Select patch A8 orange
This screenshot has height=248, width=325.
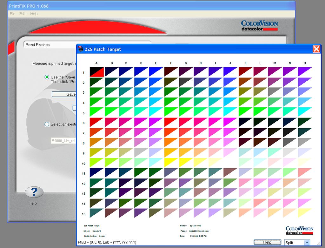click(96, 143)
